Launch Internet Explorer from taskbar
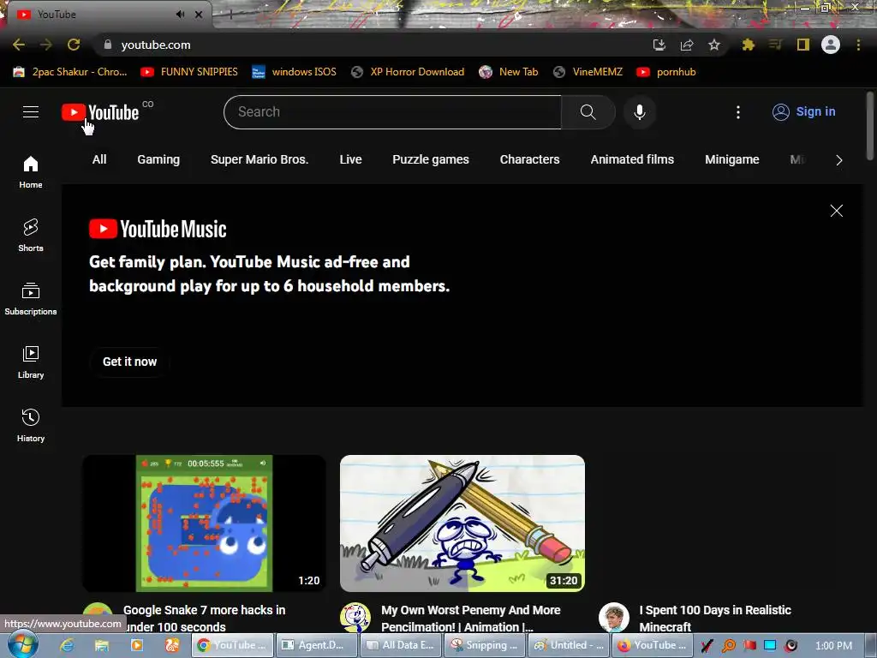 point(67,645)
